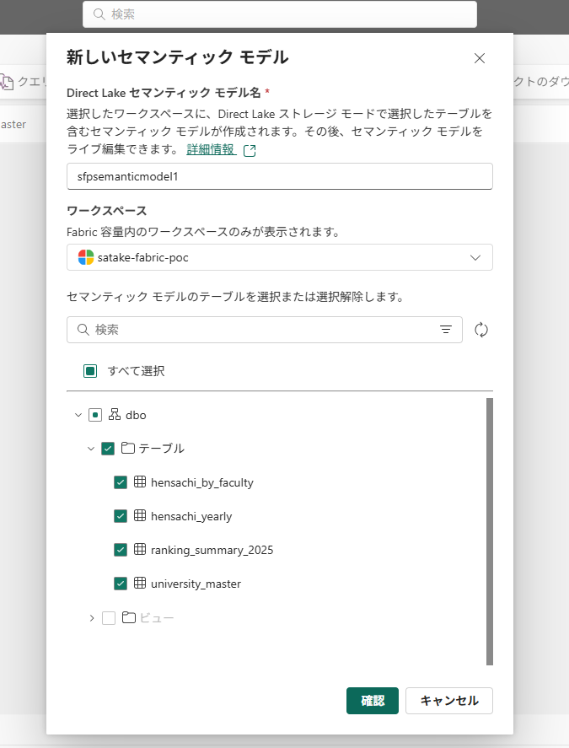Open the satake-fabric-poc workspace dropdown
Image resolution: width=569 pixels, height=748 pixels.
[x=280, y=257]
